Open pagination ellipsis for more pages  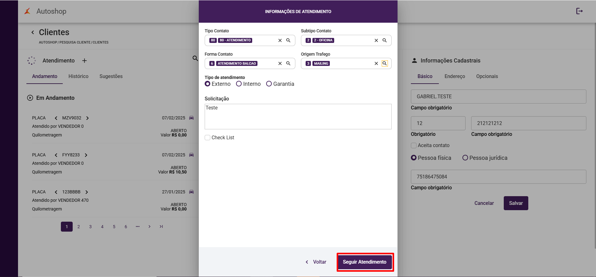(138, 227)
